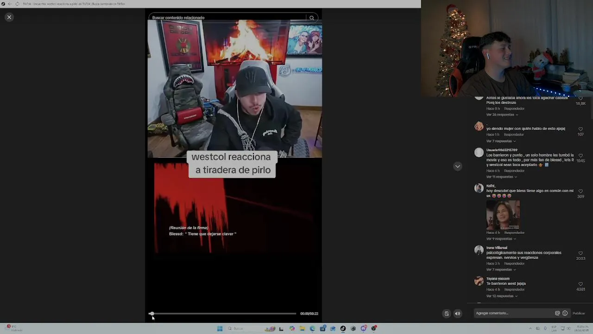
Task: Reload the page with the refresh icon
Action: 18,4
